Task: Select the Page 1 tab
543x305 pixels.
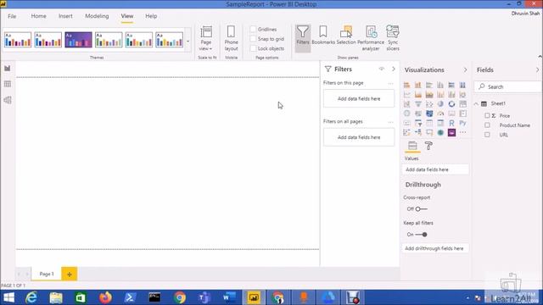Action: tap(47, 274)
